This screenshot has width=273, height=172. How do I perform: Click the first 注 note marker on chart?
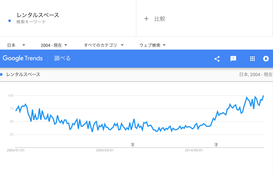133,144
